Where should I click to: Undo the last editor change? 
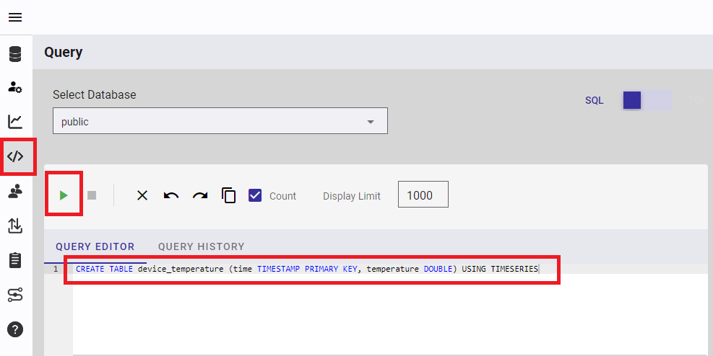171,195
